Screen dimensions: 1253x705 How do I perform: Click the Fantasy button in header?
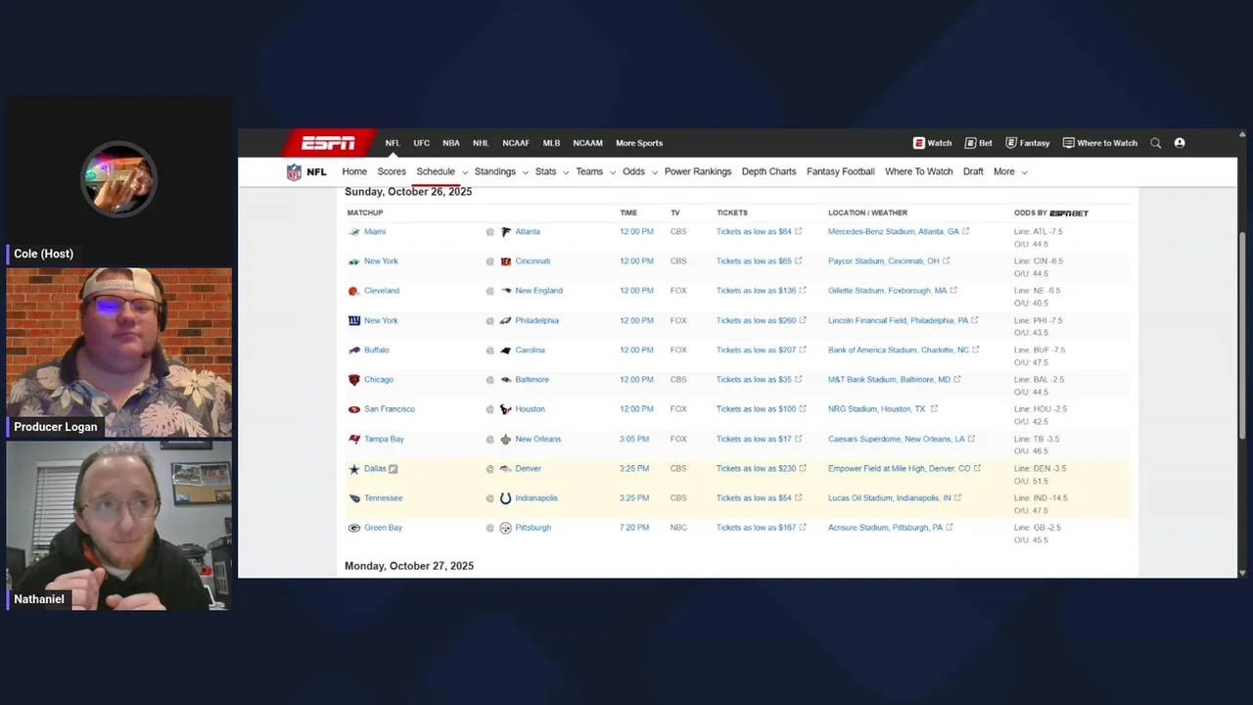tap(1028, 143)
